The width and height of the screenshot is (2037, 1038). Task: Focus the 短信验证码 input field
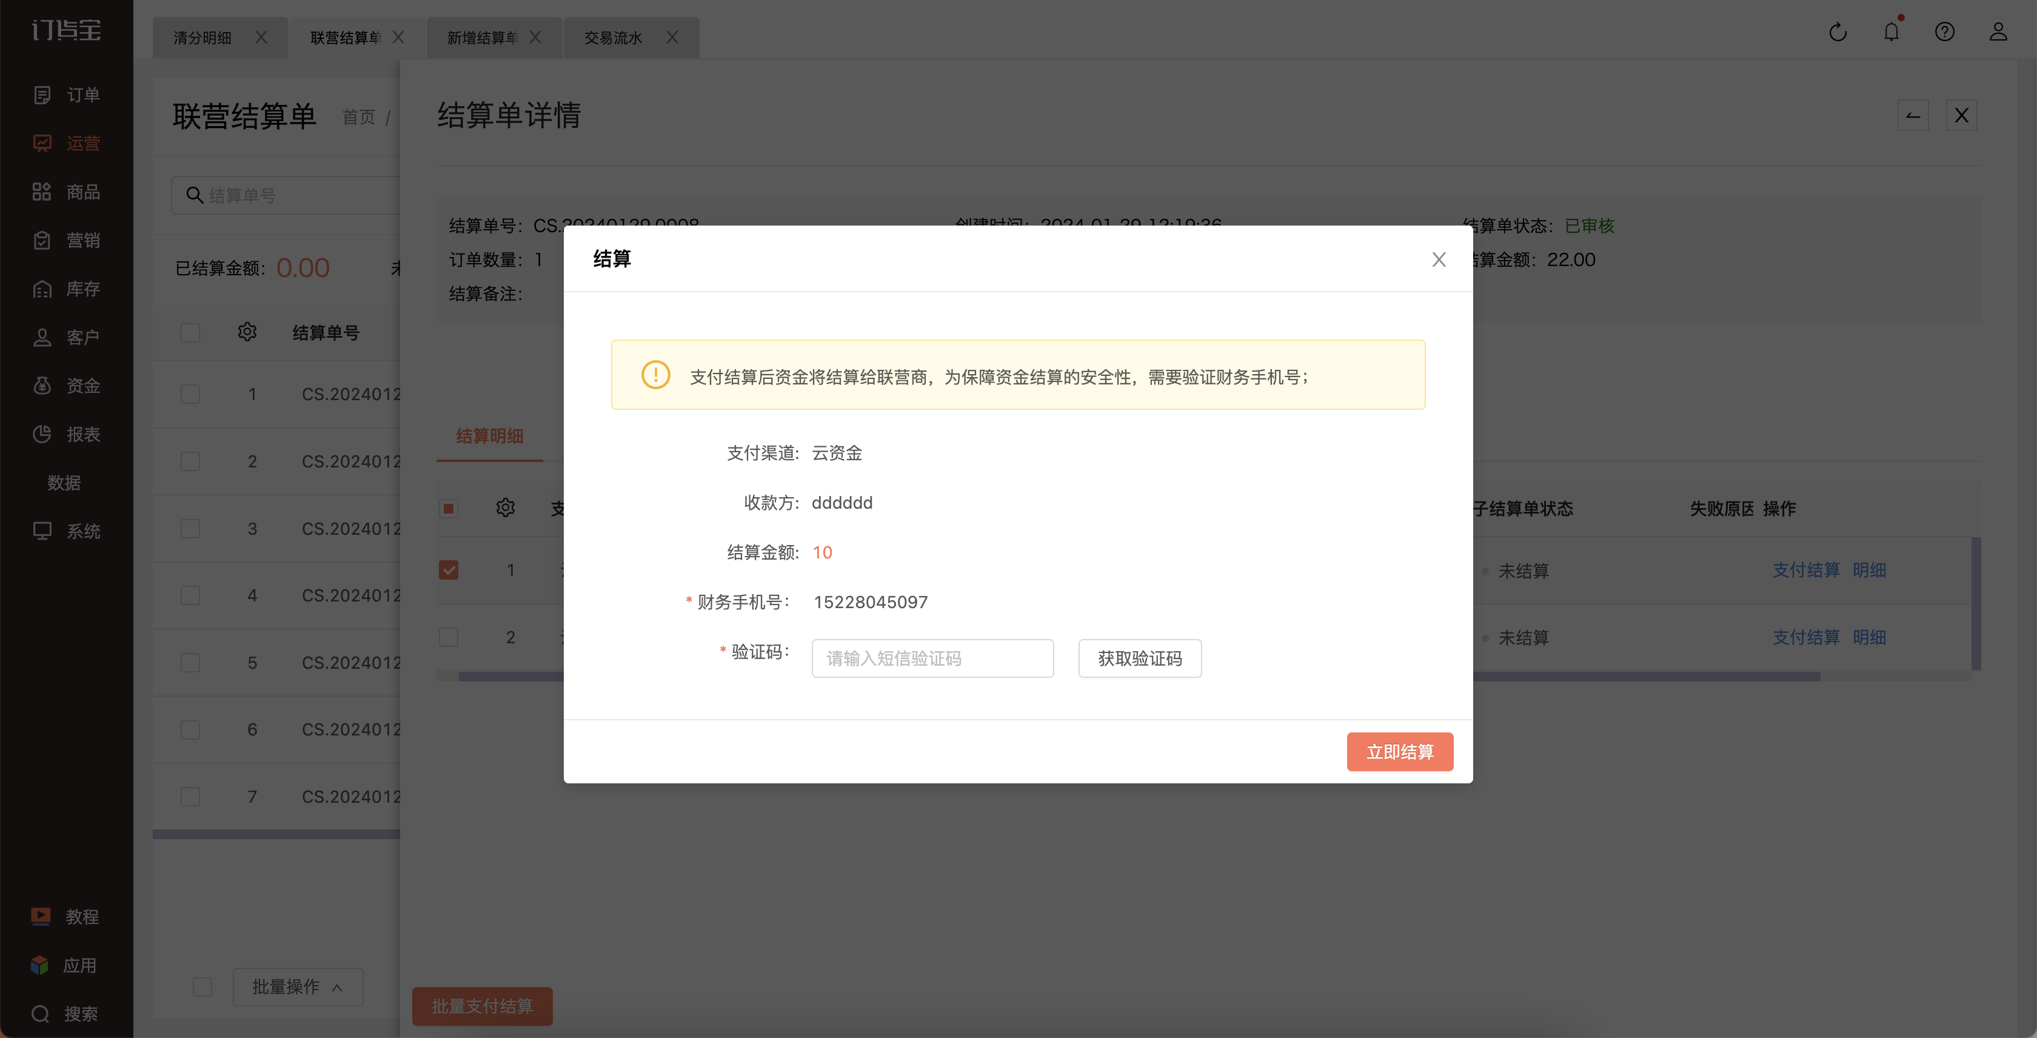(x=932, y=658)
